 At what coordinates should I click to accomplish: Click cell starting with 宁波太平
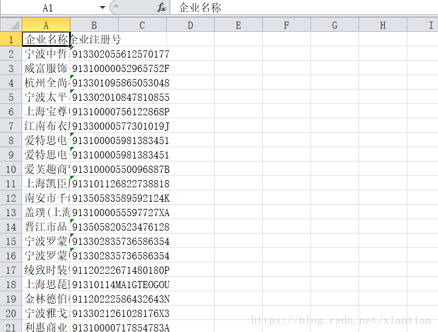point(46,97)
